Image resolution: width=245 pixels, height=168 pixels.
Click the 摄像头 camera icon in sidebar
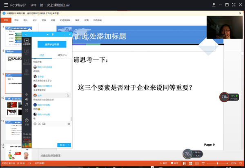(x=27, y=72)
